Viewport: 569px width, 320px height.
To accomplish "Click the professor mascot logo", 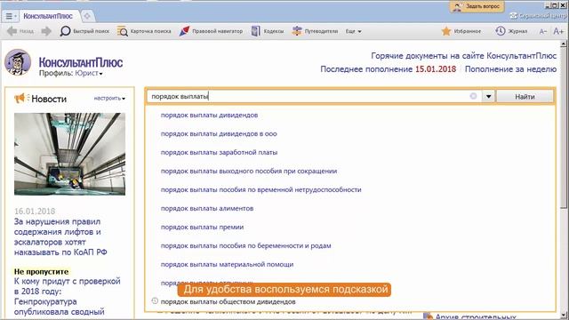I will tap(18, 62).
